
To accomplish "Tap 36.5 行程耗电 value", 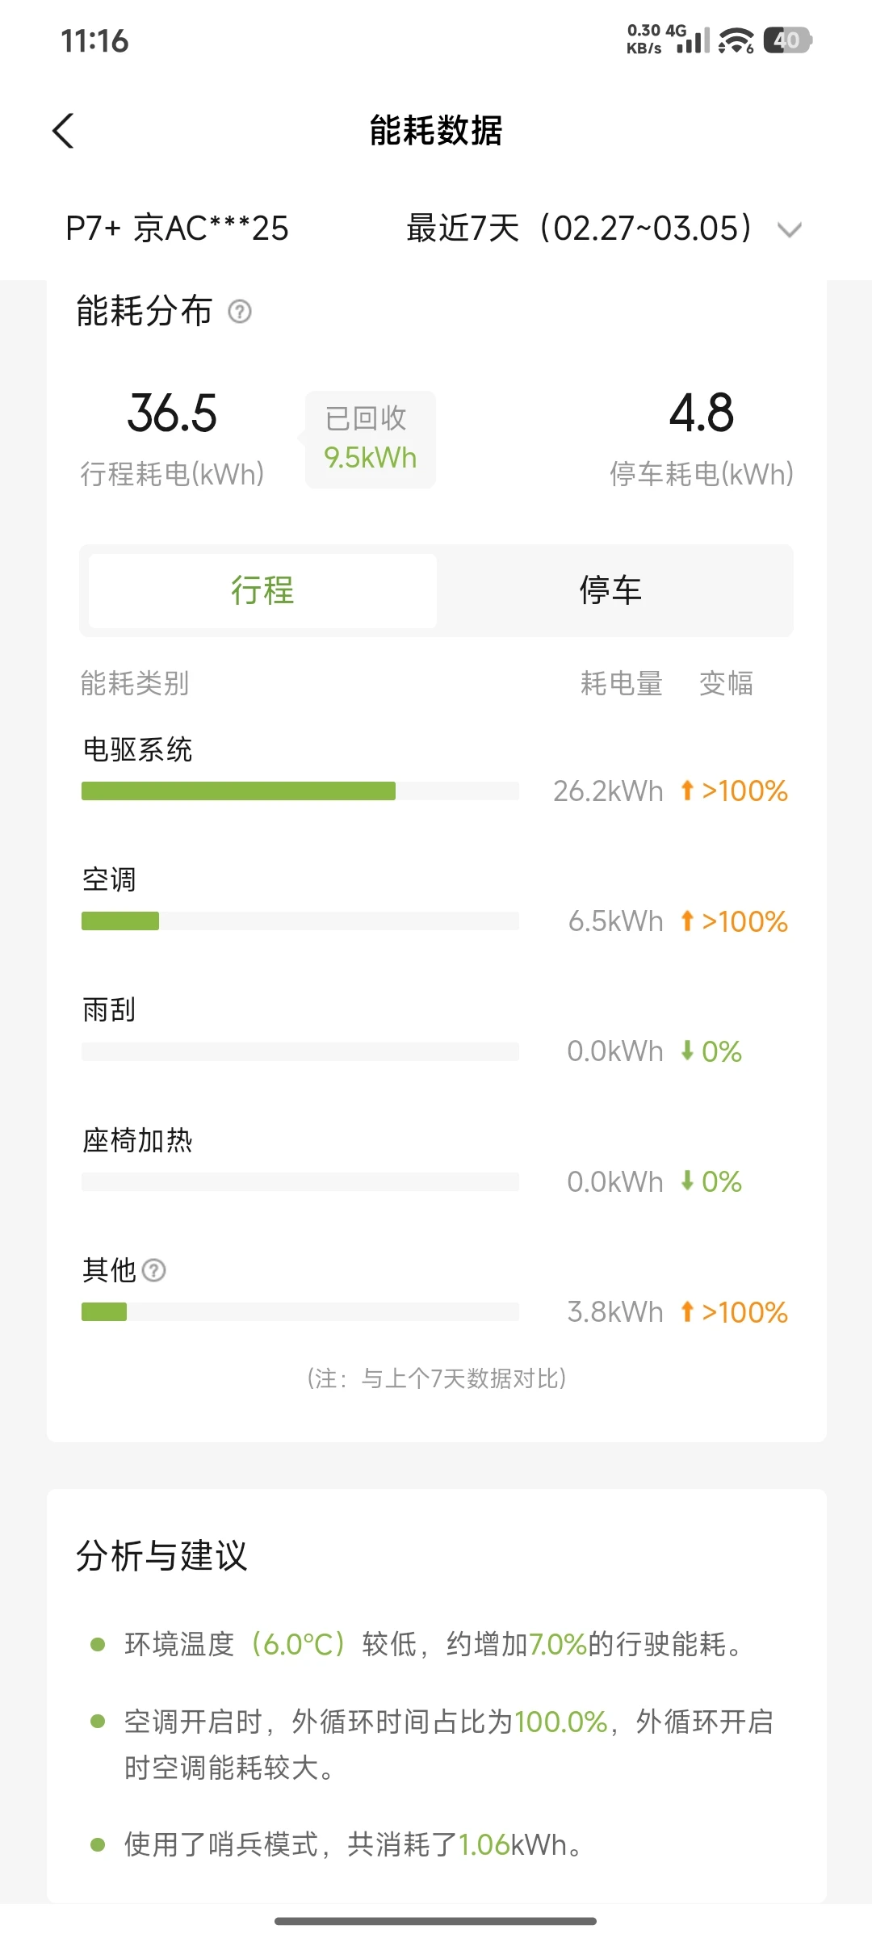I will coord(172,413).
